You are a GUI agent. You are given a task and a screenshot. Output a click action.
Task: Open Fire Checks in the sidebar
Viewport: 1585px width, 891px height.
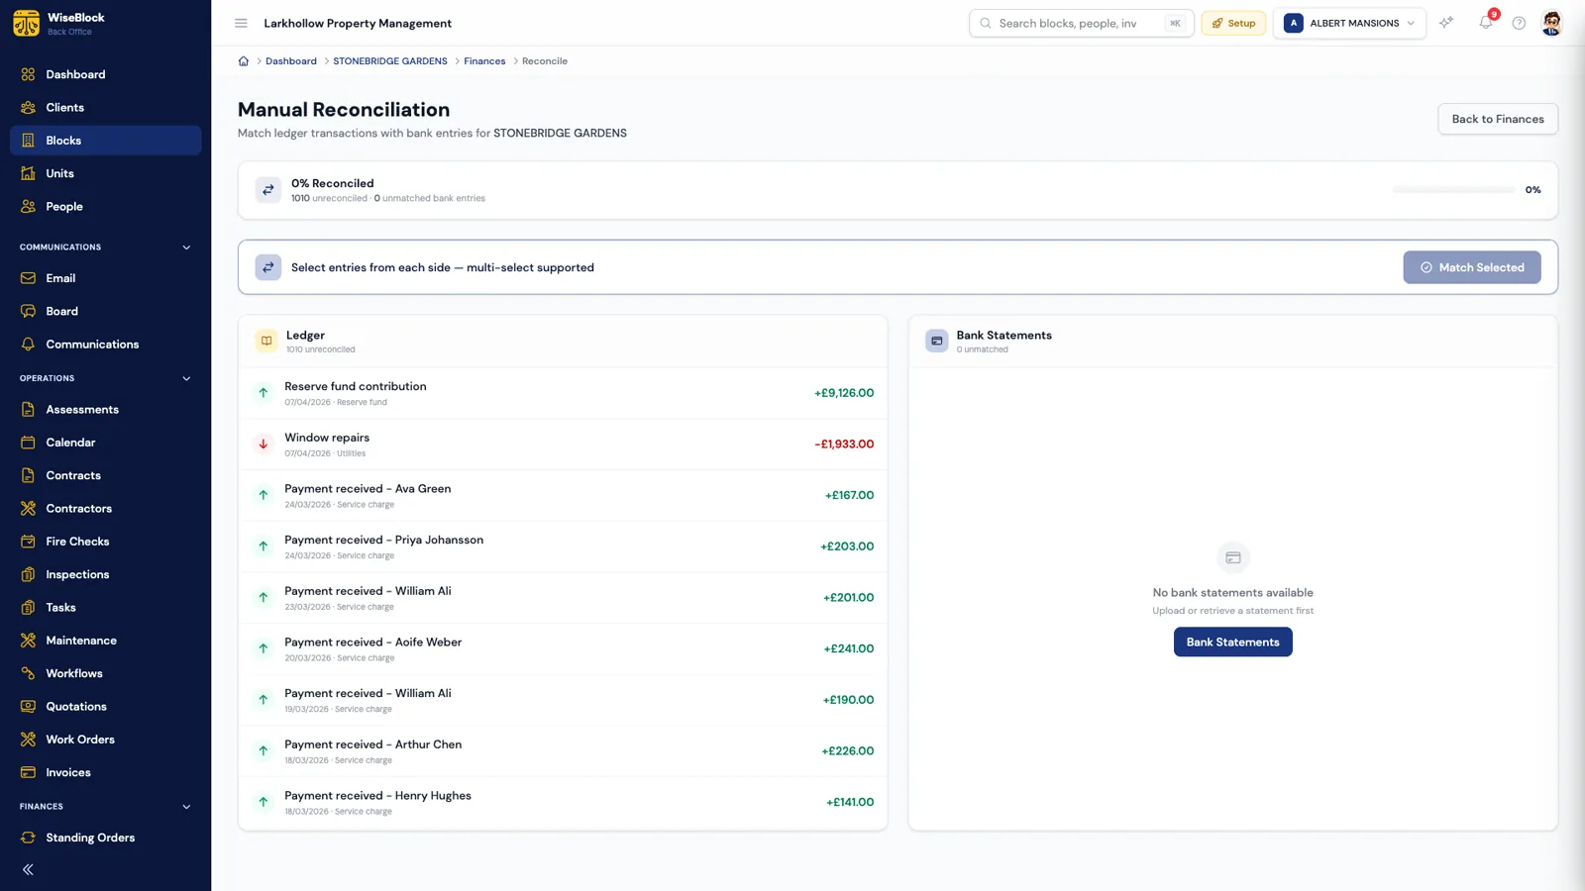(x=105, y=542)
